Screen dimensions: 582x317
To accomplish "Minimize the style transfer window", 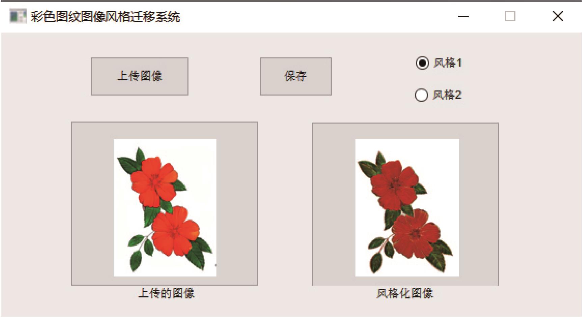I will click(x=464, y=16).
